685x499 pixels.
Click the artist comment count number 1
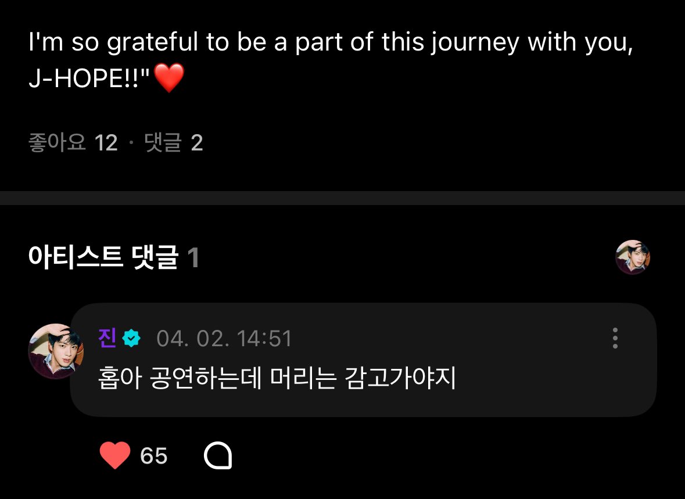[x=193, y=258]
